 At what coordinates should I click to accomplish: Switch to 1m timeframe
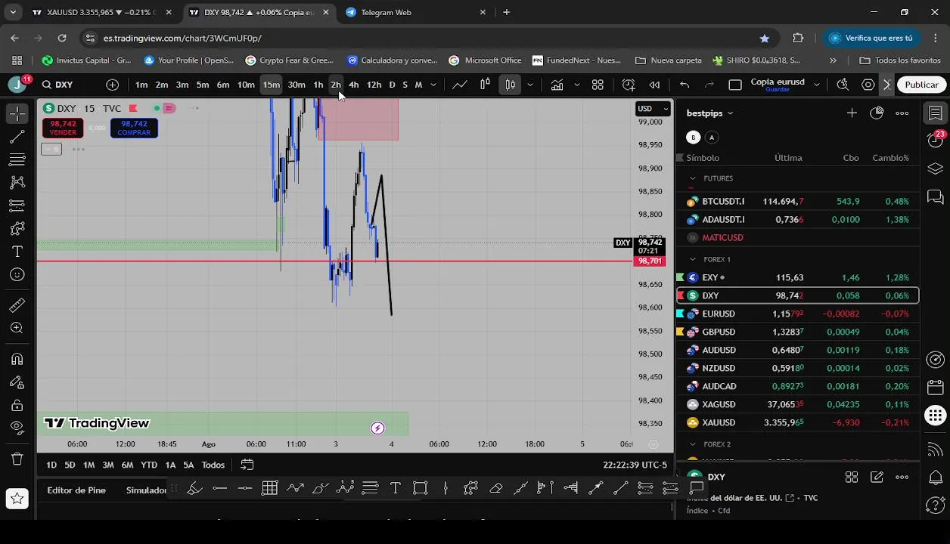(141, 85)
